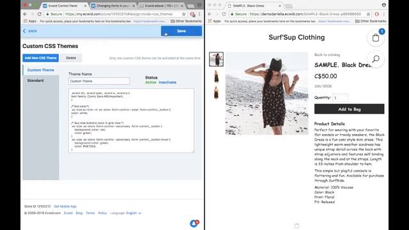Open Other Bookmarks folder in right browser
The height and width of the screenshot is (230, 409).
(x=371, y=21)
